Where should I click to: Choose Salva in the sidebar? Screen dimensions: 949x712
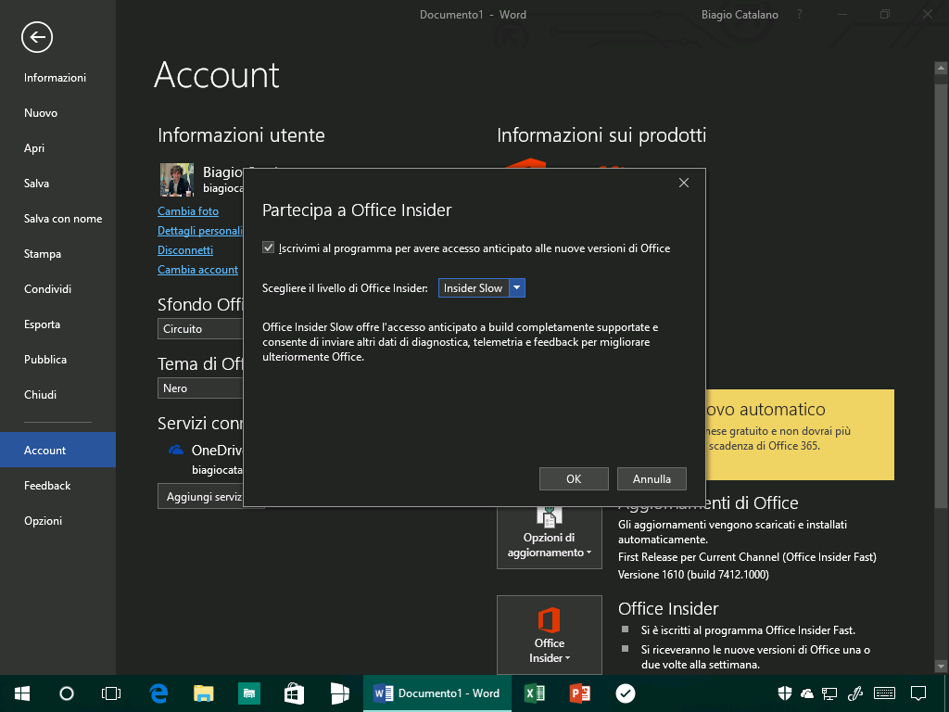pyautogui.click(x=36, y=183)
